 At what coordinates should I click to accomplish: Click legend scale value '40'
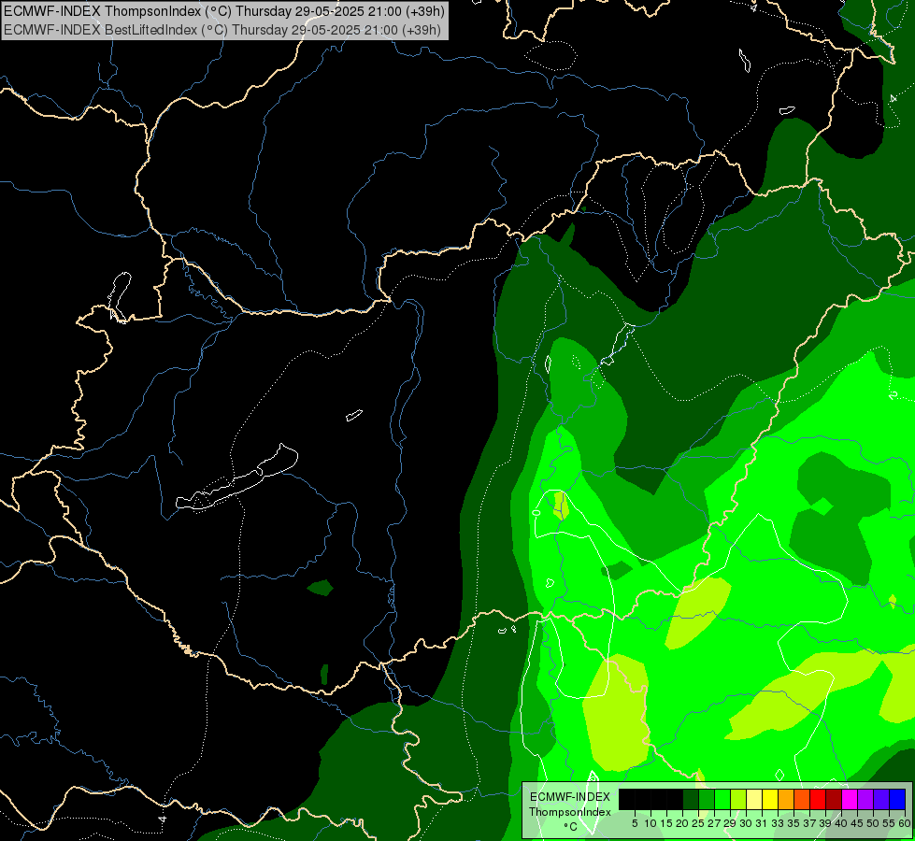click(841, 823)
